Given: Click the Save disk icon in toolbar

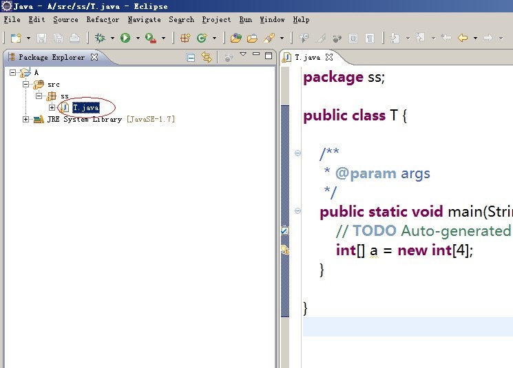Looking at the screenshot, I should 41,38.
